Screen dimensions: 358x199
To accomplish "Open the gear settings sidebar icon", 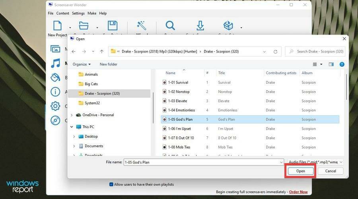I will click(55, 106).
